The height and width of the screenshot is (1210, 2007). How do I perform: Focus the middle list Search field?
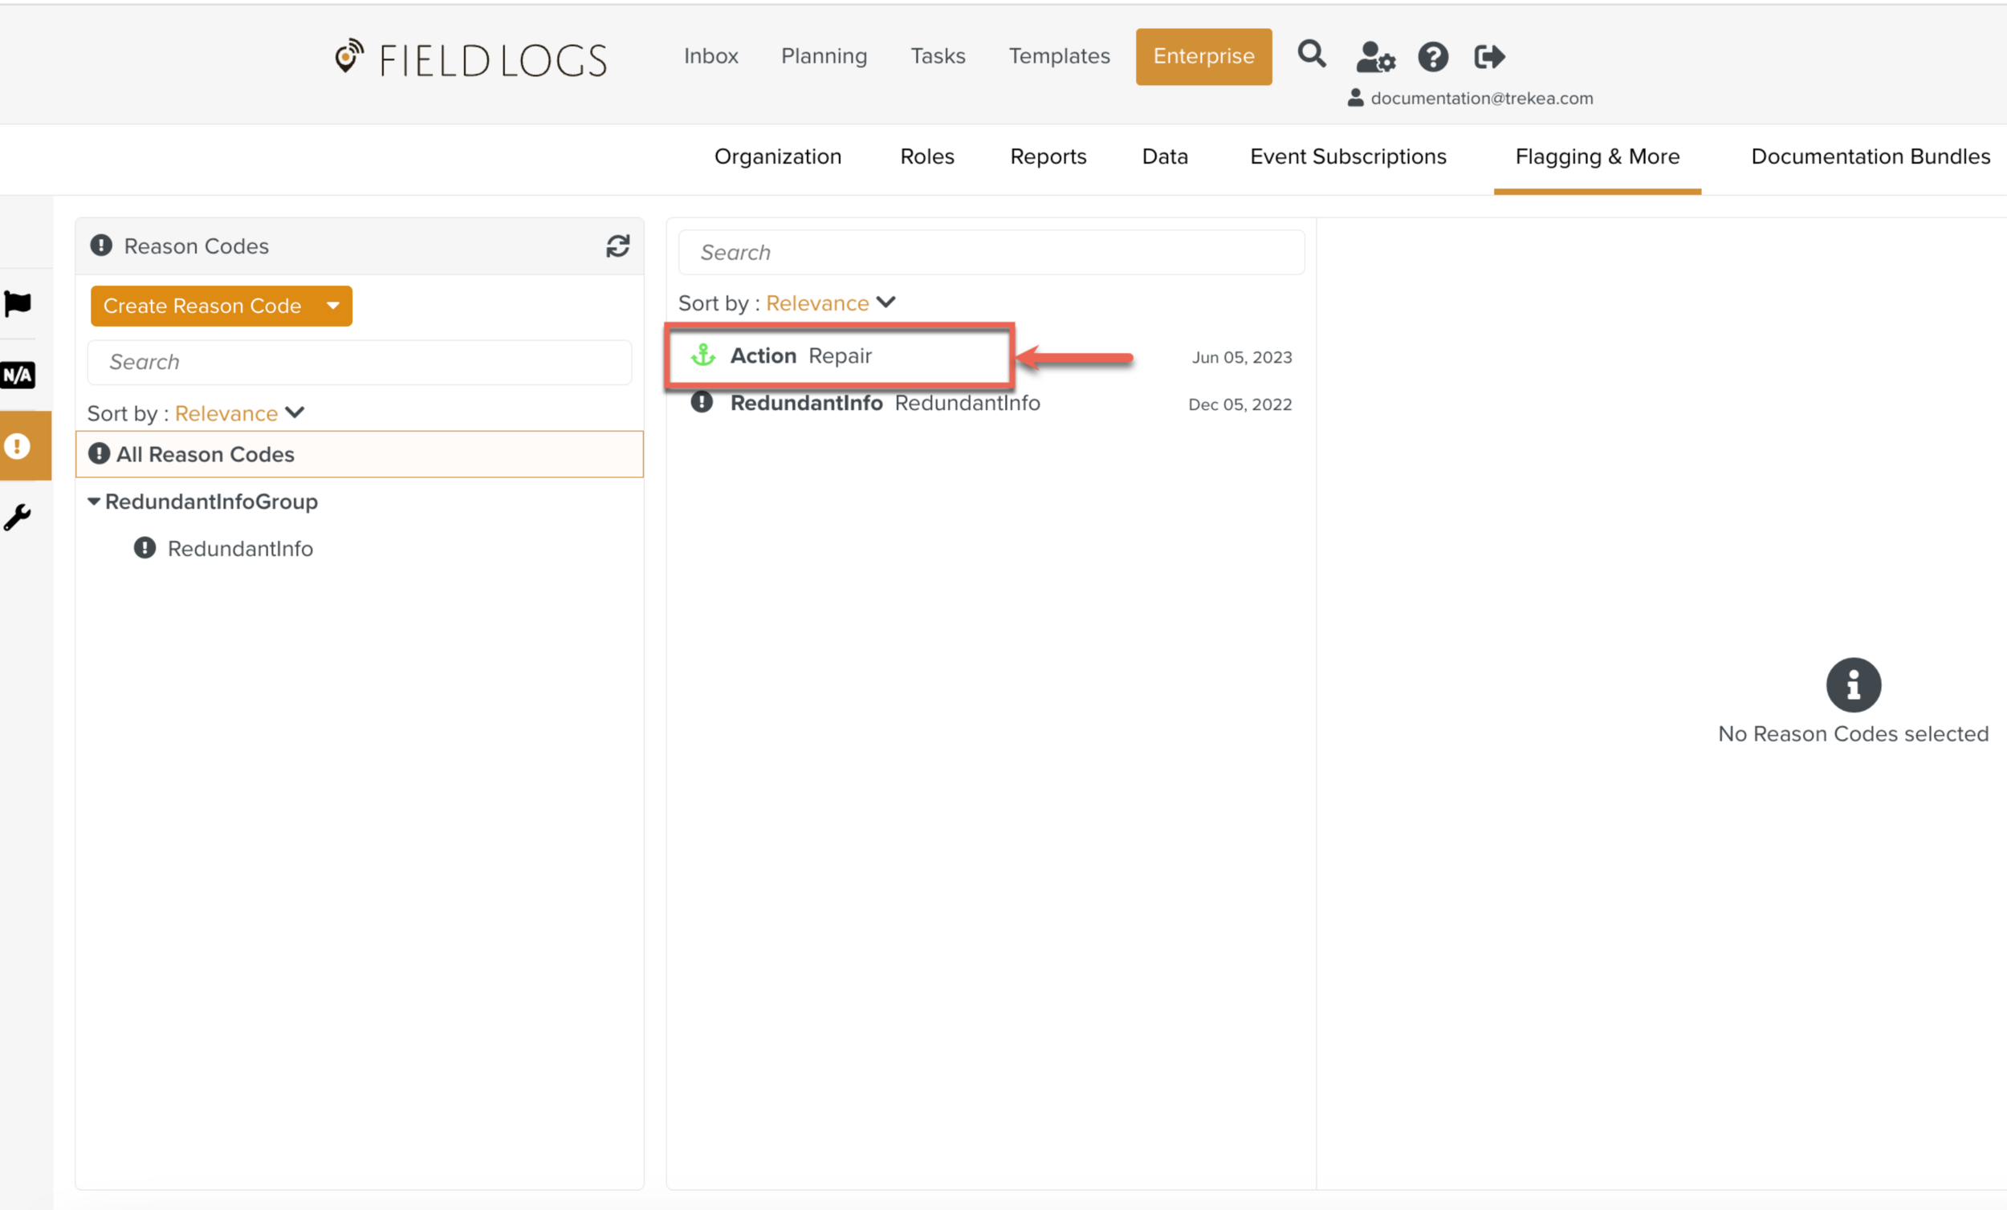[991, 253]
